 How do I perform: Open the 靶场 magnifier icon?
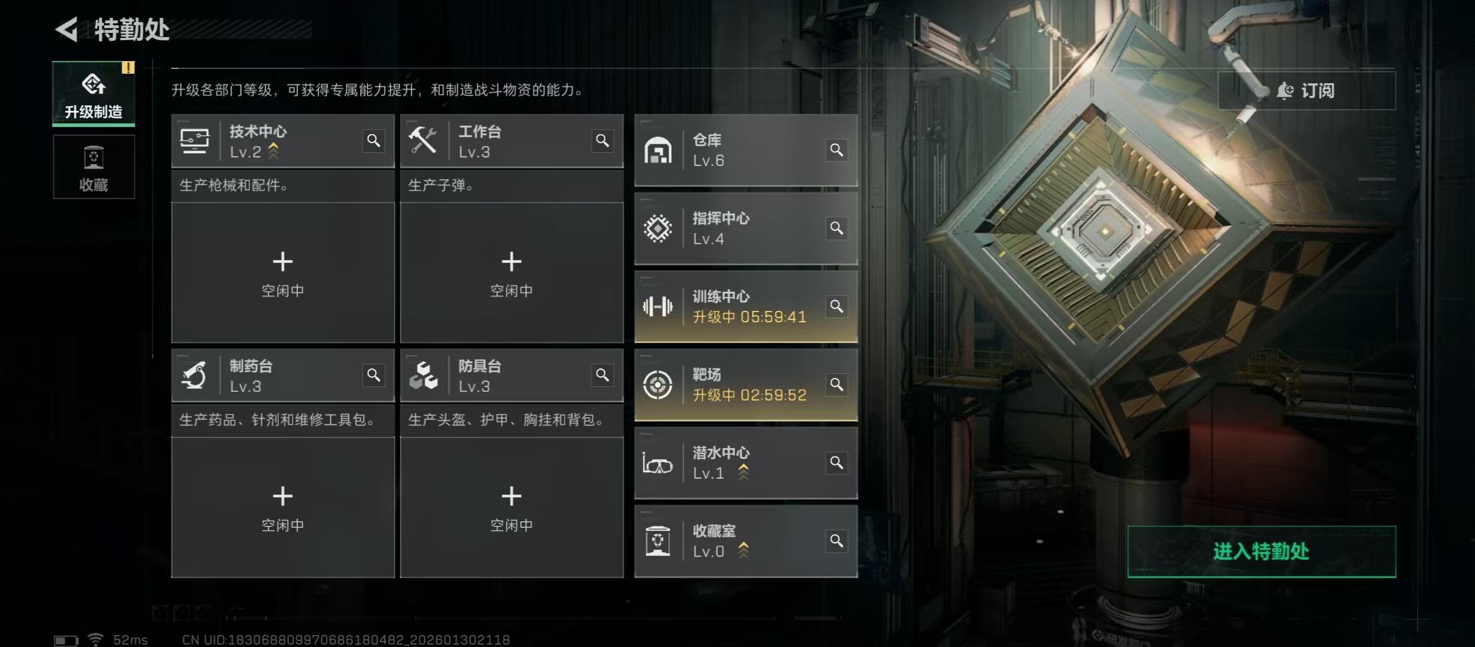(x=836, y=385)
